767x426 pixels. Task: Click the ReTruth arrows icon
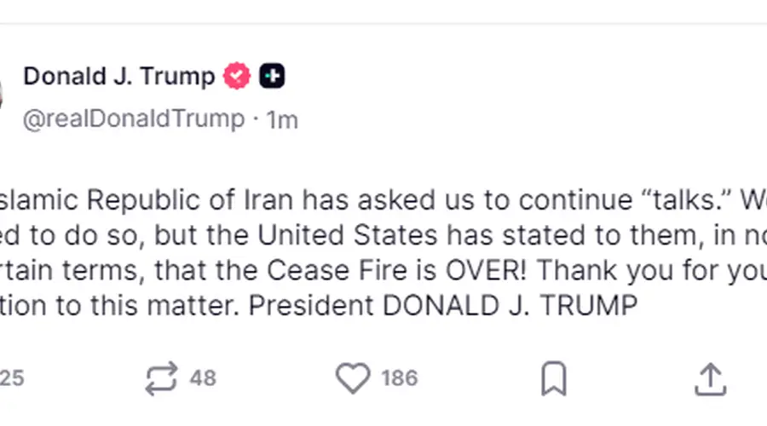[161, 378]
